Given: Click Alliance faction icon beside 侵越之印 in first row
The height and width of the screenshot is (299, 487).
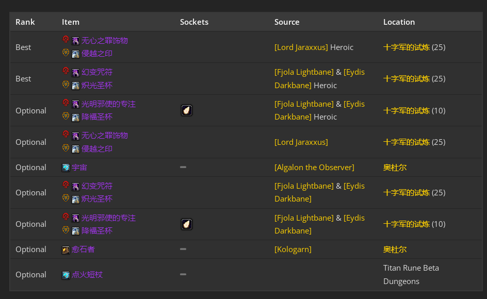Looking at the screenshot, I should [x=66, y=53].
